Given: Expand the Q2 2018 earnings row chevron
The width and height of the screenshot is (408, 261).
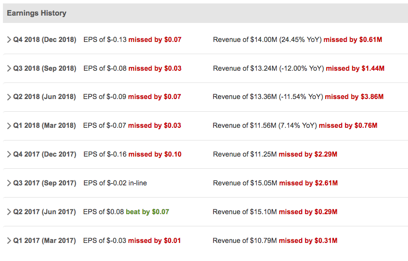Looking at the screenshot, I should [9, 97].
